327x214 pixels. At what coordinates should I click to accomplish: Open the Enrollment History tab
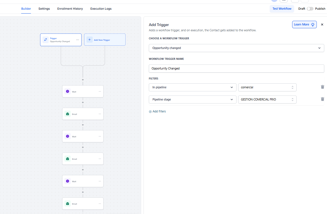click(70, 9)
